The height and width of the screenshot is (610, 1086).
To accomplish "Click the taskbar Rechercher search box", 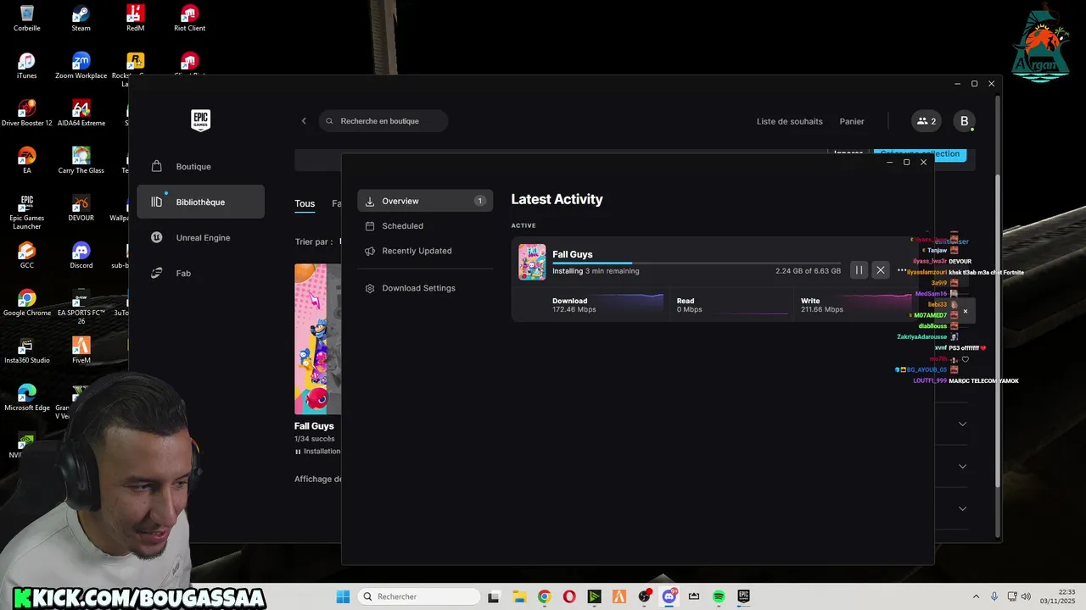I will (x=419, y=596).
